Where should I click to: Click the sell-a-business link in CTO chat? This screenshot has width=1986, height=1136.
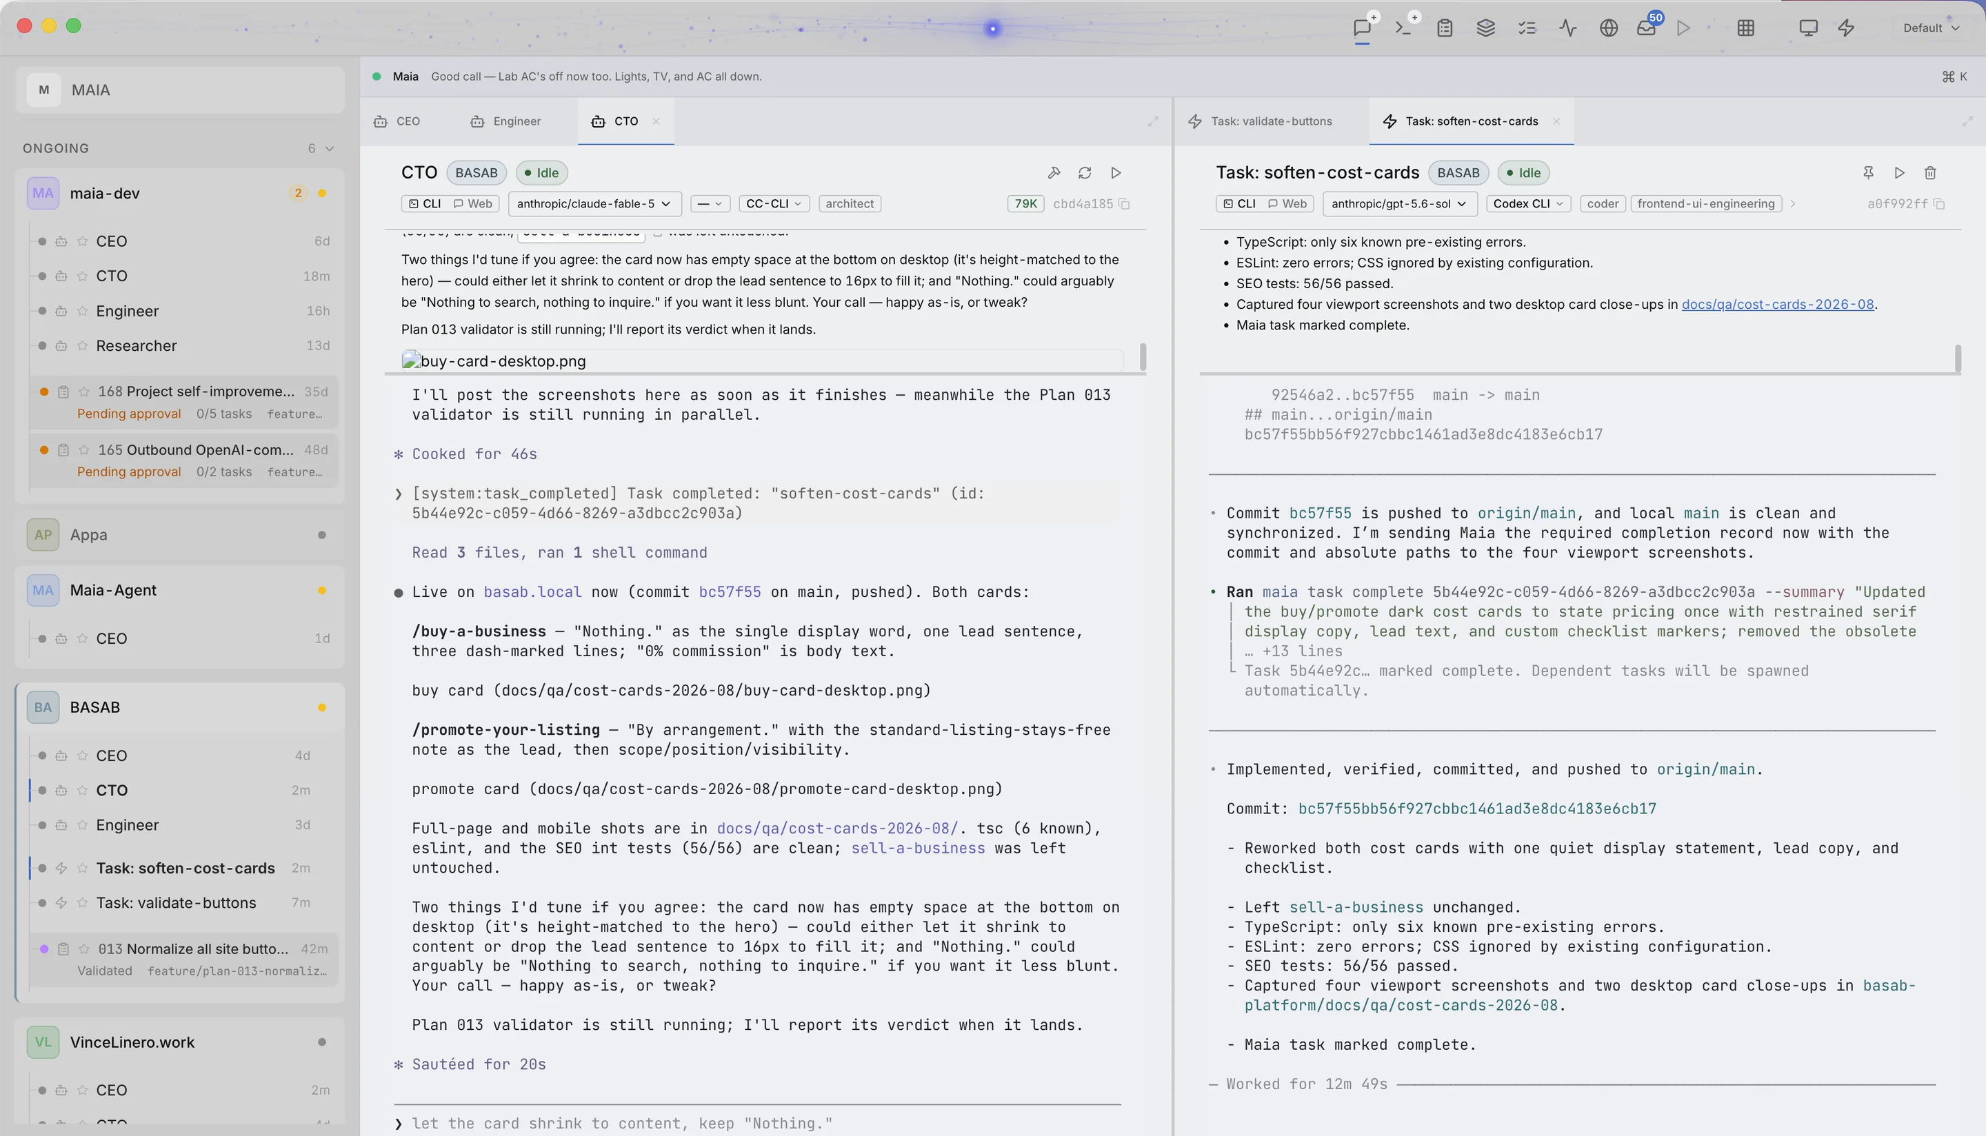coord(918,848)
